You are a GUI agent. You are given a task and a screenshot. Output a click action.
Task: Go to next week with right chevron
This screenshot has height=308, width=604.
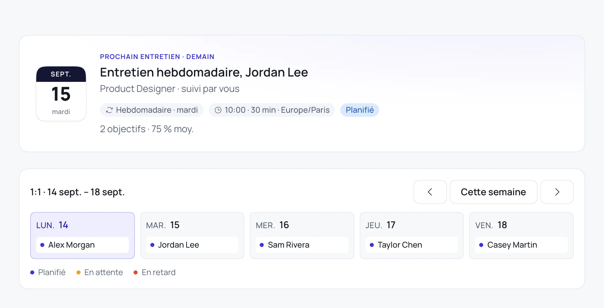(x=557, y=192)
